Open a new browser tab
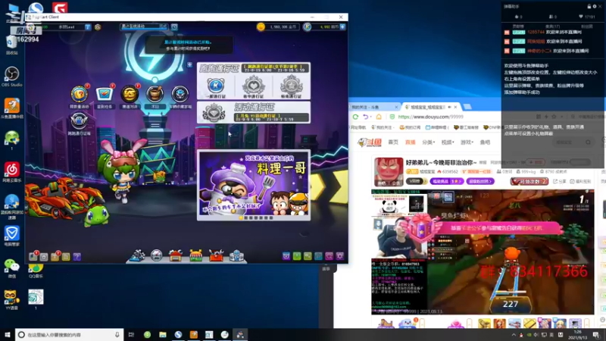Viewport: 606px width, 341px height. 467,107
